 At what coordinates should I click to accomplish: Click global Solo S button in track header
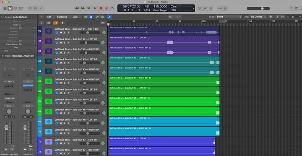tap(62, 23)
